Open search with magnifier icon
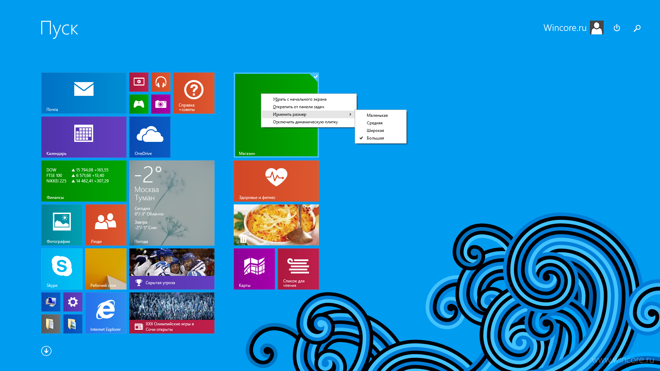Viewport: 660px width, 371px height. click(x=637, y=28)
